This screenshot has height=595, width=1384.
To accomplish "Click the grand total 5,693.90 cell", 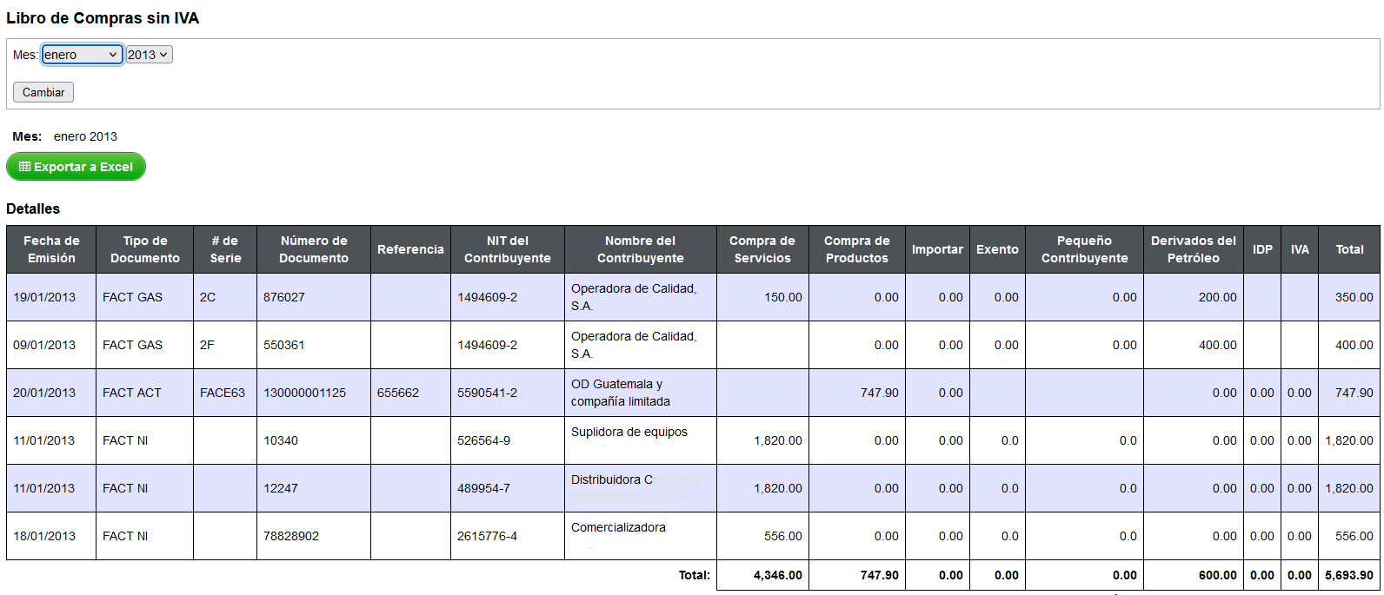I will (1349, 575).
